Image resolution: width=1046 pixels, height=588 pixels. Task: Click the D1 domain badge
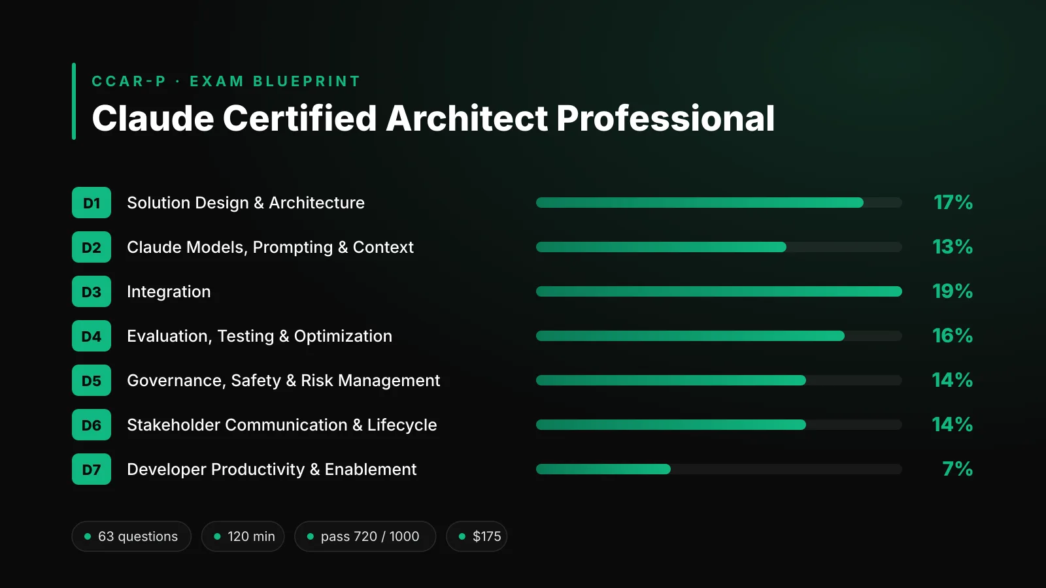click(x=92, y=203)
